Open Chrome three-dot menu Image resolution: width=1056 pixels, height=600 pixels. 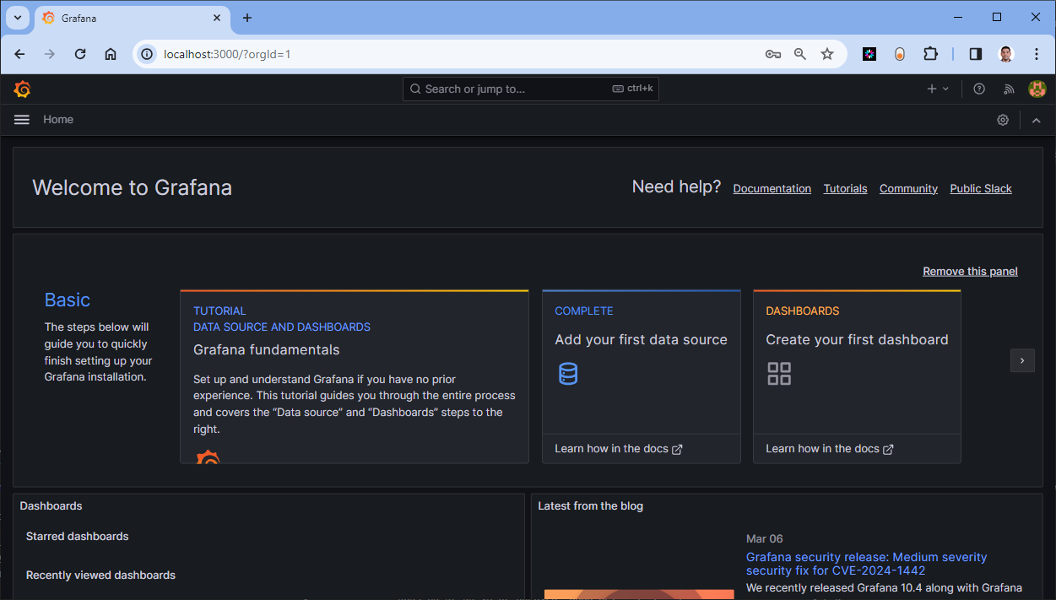1037,54
